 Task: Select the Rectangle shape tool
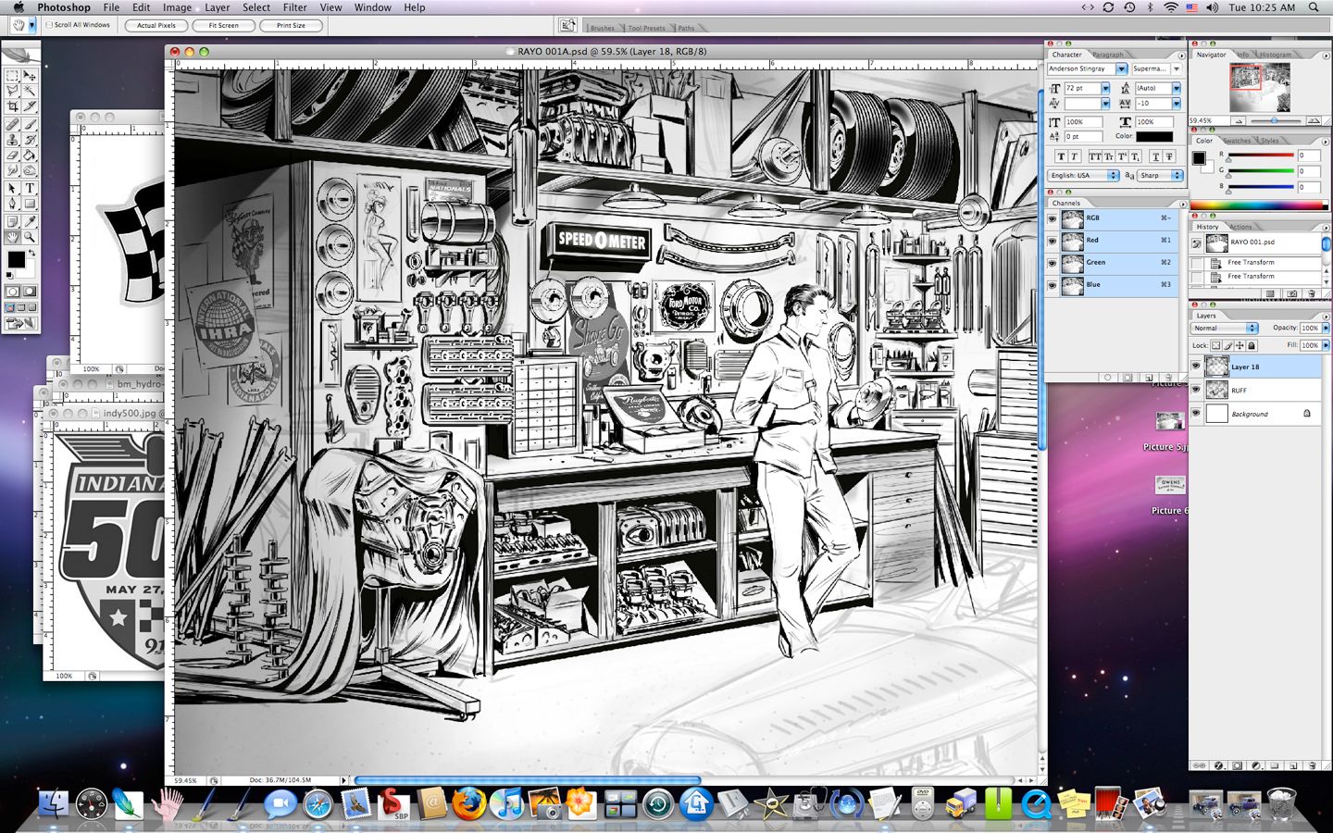pos(30,204)
